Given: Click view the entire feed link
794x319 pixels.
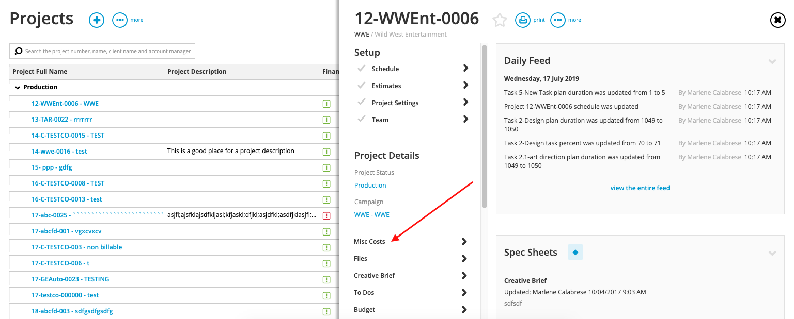Looking at the screenshot, I should pyautogui.click(x=640, y=188).
